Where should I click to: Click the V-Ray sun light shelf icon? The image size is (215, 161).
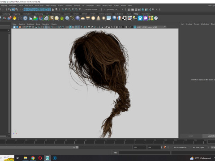(x=103, y=18)
